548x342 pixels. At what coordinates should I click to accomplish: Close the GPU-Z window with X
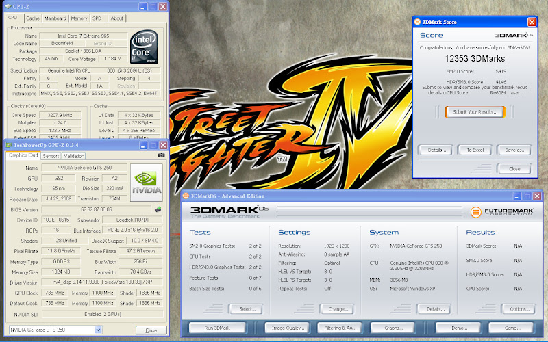click(163, 145)
